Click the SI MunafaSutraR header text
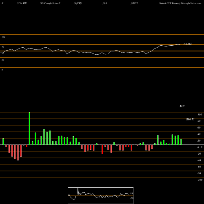204x204 pixels. [50, 3]
